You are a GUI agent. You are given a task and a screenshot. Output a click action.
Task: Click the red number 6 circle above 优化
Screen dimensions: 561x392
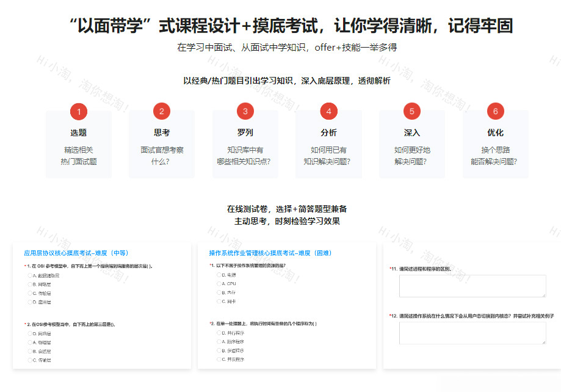tap(495, 111)
